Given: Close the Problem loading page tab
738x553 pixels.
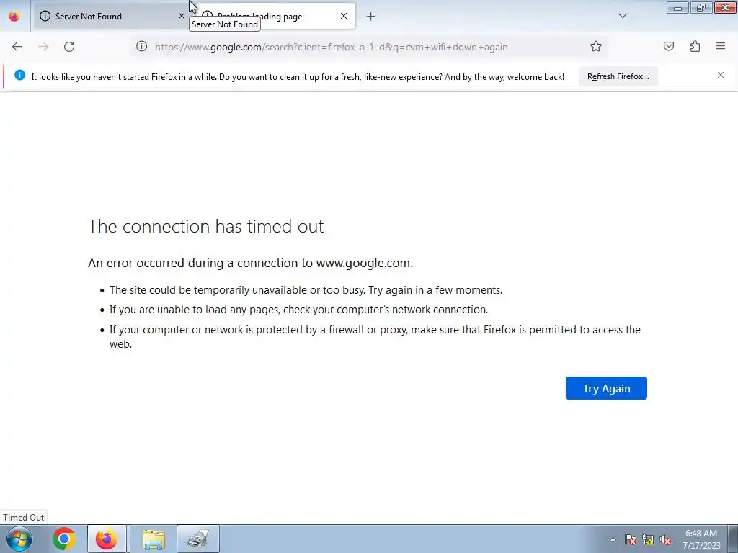Looking at the screenshot, I should (344, 16).
